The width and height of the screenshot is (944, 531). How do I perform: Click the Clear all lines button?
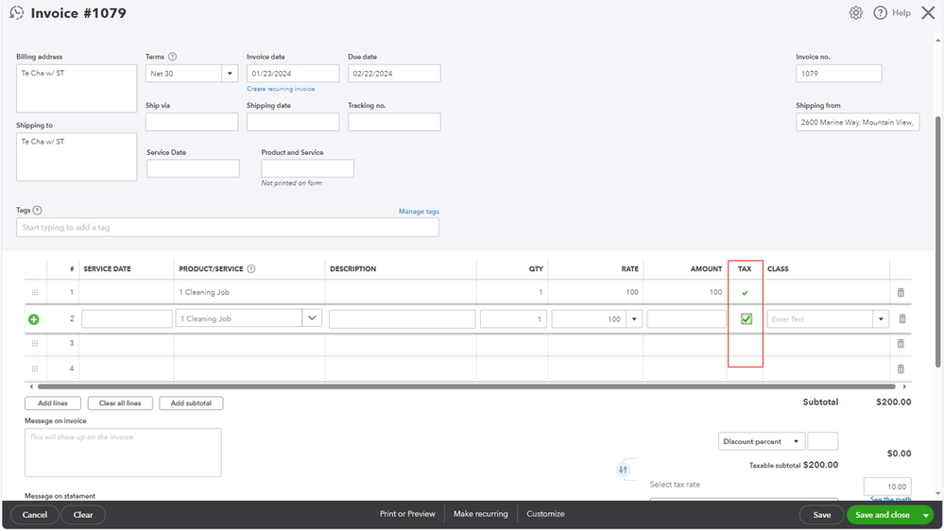click(x=120, y=403)
